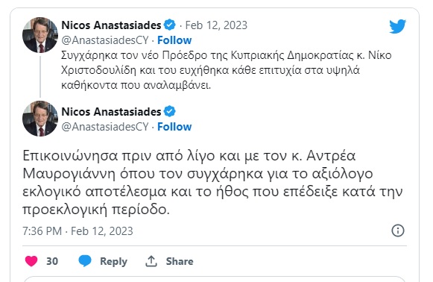The width and height of the screenshot is (433, 282).
Task: Open the Feb 12, 2023 date link at top
Action: [x=216, y=25]
